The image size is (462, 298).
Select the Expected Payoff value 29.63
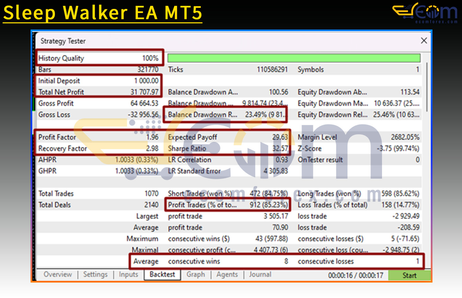[x=280, y=137]
